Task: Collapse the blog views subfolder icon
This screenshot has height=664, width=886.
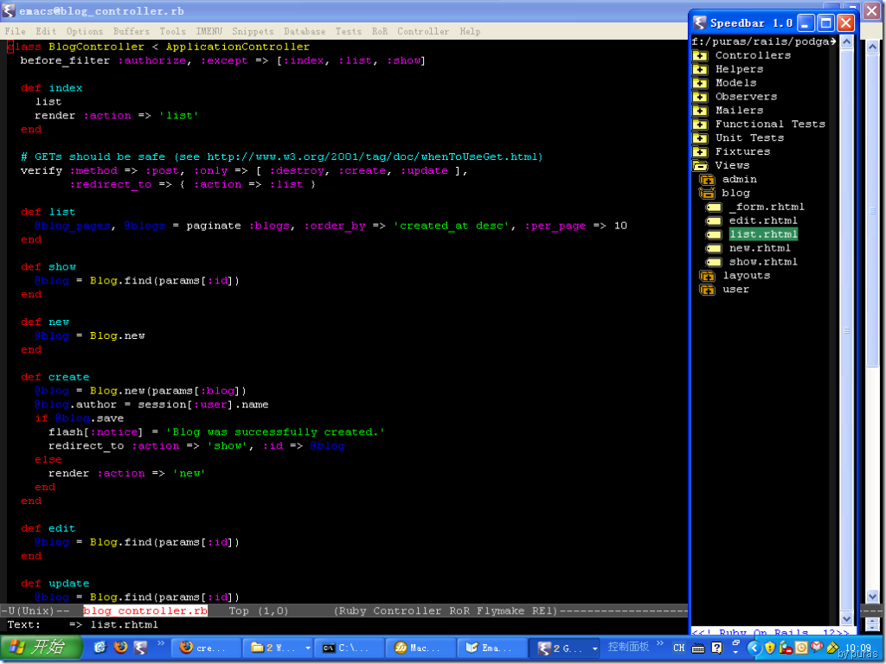Action: pos(708,193)
